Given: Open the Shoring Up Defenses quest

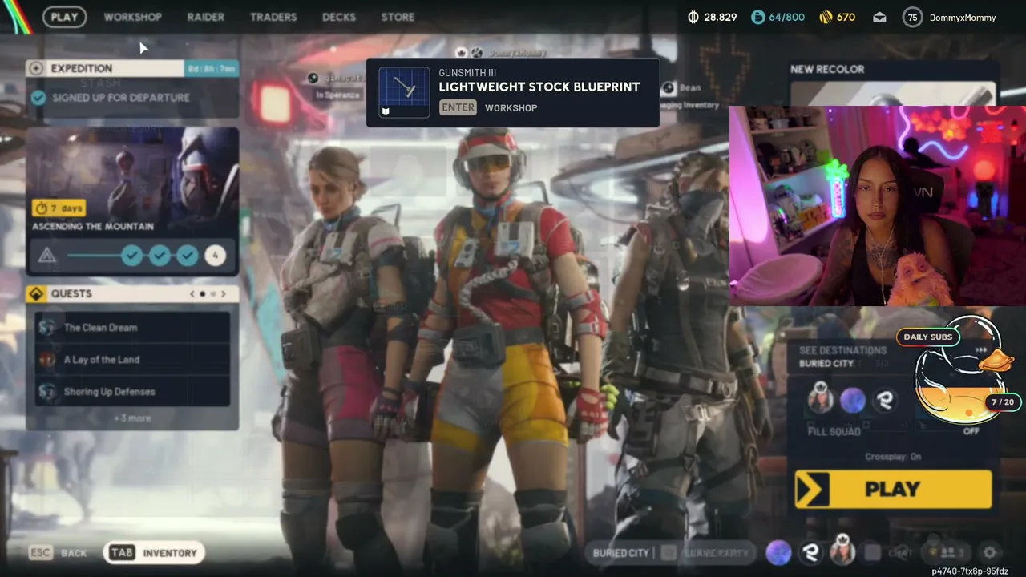Looking at the screenshot, I should 132,392.
